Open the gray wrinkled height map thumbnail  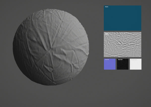(123, 45)
